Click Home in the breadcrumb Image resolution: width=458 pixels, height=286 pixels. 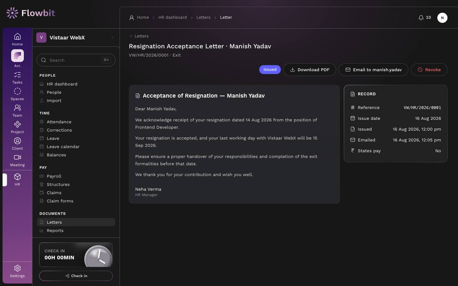143,17
